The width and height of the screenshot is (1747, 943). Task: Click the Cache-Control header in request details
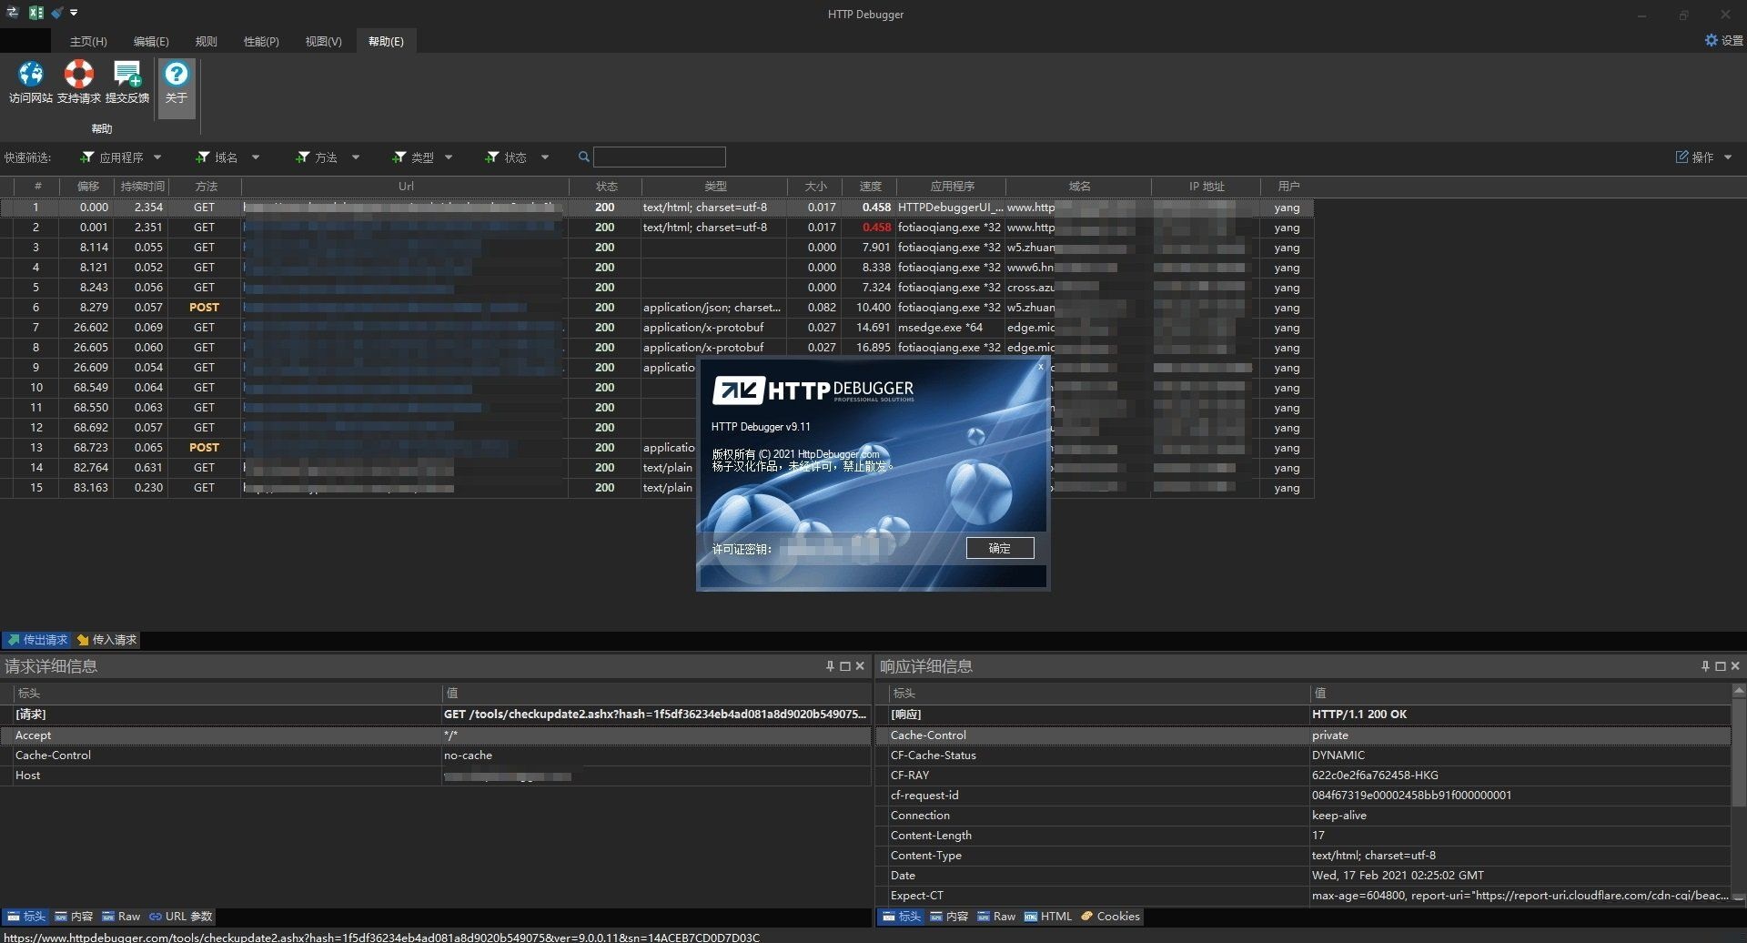click(x=435, y=755)
